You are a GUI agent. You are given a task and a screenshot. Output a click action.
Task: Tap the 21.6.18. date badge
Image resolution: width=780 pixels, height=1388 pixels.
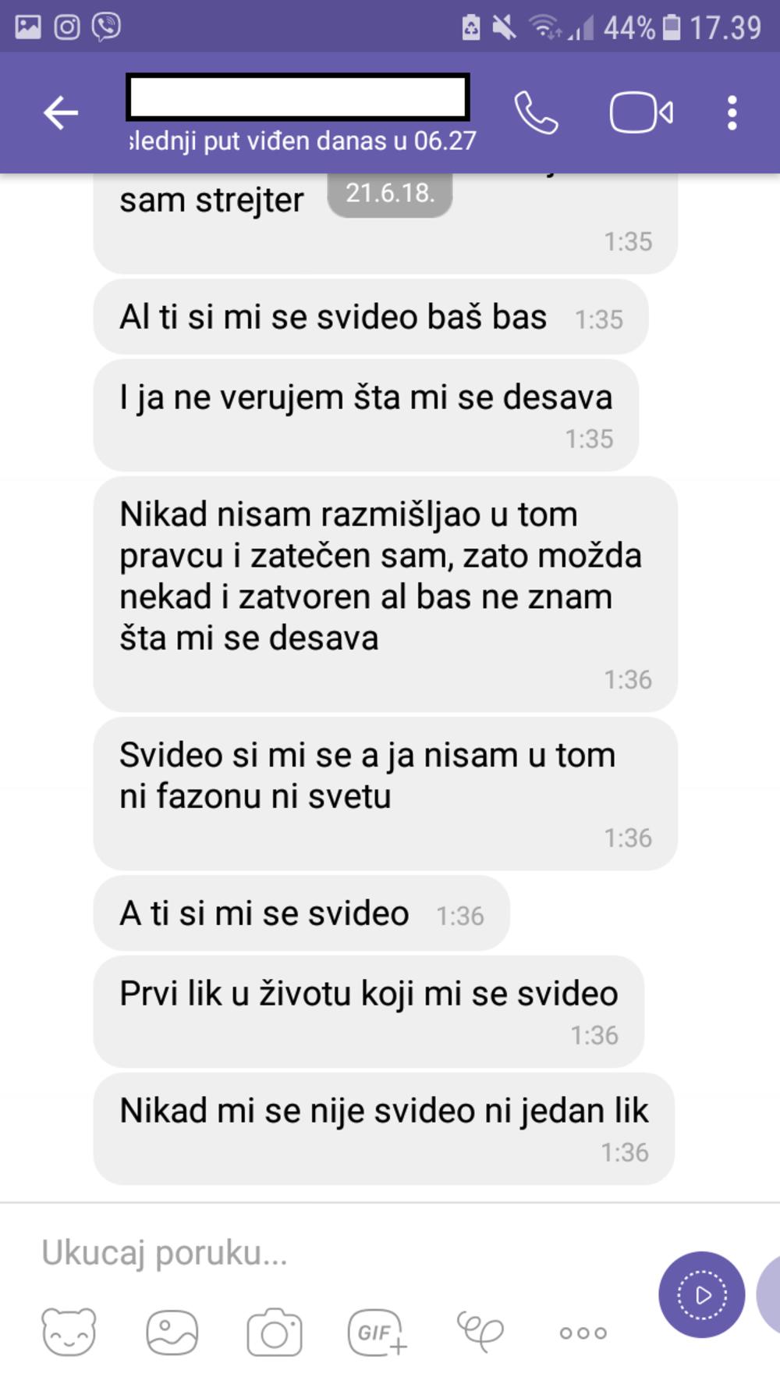point(390,193)
